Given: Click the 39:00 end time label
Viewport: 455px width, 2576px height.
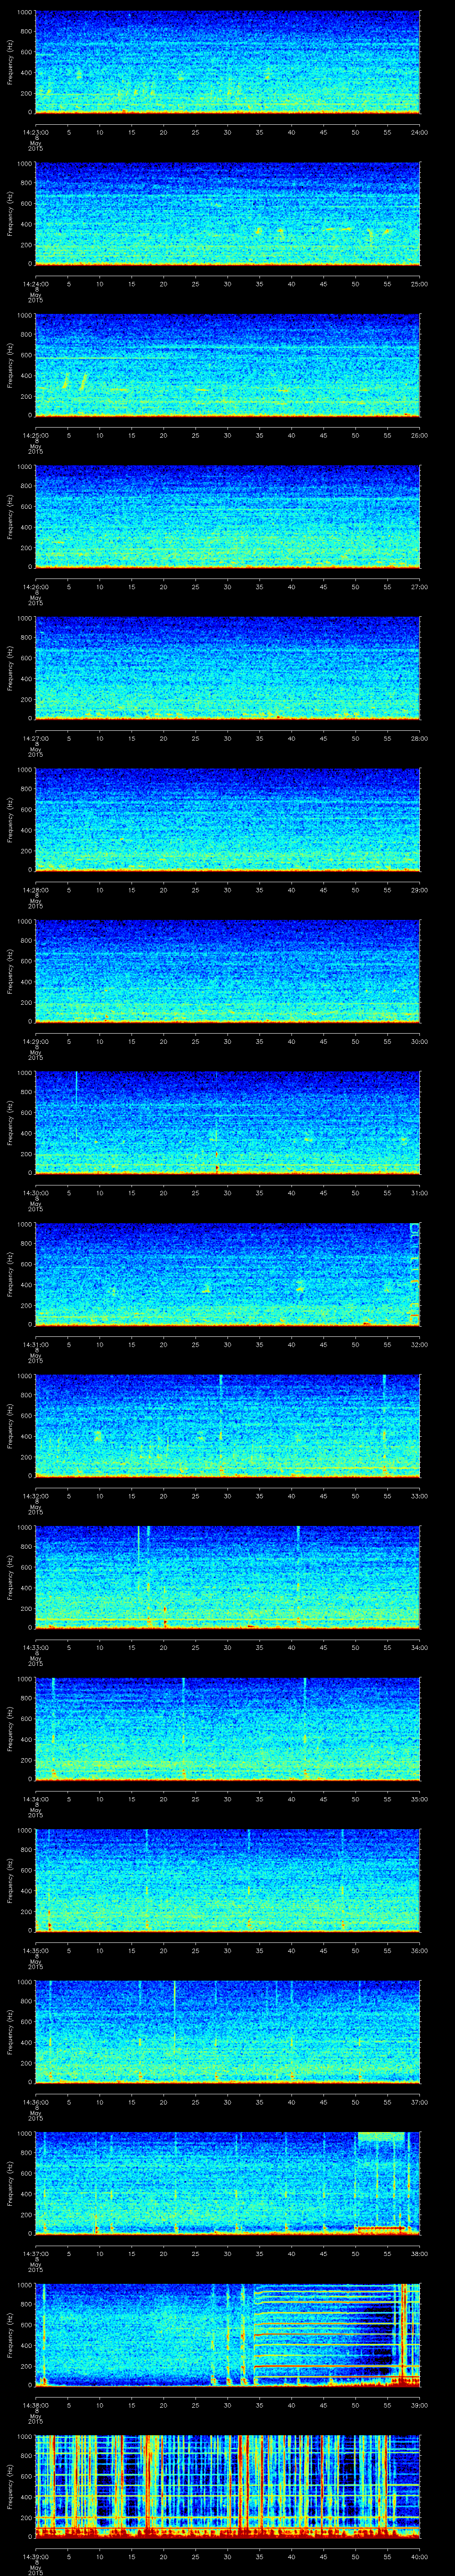Looking at the screenshot, I should tap(419, 2405).
